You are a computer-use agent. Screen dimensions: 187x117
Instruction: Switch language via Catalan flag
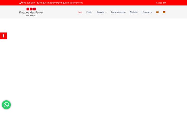157,12
